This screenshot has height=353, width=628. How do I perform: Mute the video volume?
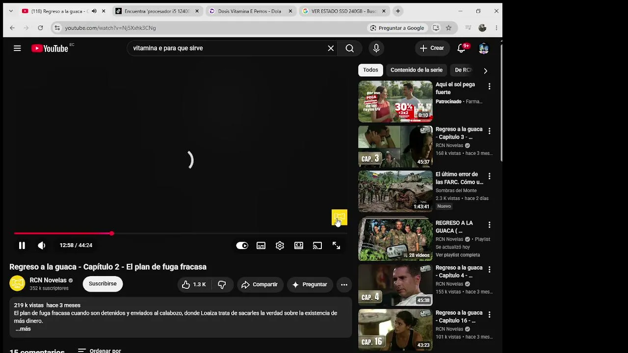point(42,245)
